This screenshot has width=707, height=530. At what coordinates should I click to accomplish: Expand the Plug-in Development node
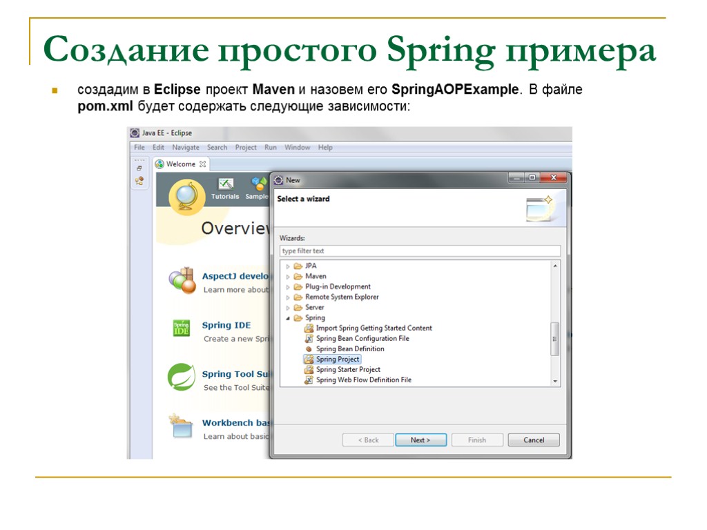[288, 287]
